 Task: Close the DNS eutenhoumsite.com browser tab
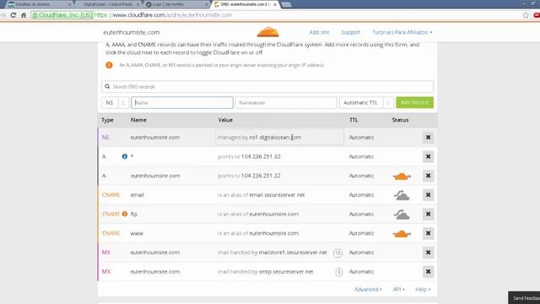point(275,4)
